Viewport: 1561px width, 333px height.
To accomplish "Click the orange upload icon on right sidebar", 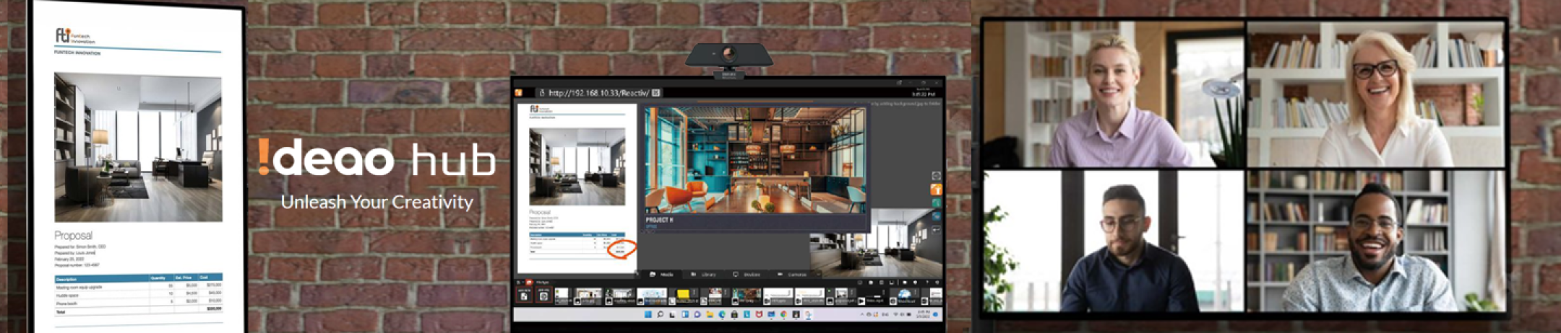I will click(937, 190).
